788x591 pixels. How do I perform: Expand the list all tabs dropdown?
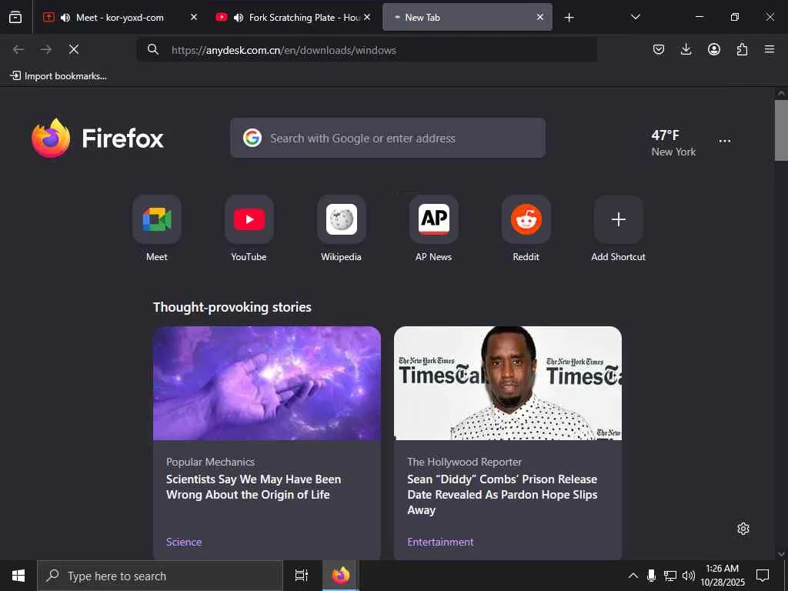click(x=635, y=17)
